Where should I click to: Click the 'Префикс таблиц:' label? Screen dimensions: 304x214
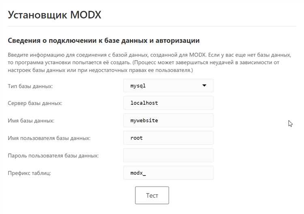point(30,173)
